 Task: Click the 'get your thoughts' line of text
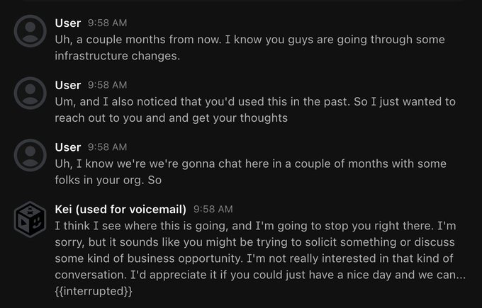coord(171,118)
